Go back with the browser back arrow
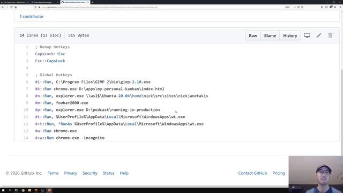This screenshot has width=343, height=193. [3, 7]
